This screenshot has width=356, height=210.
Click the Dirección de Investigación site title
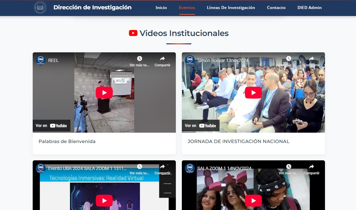coord(92,7)
